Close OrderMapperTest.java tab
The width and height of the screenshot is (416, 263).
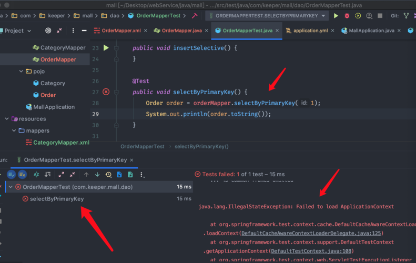[277, 31]
